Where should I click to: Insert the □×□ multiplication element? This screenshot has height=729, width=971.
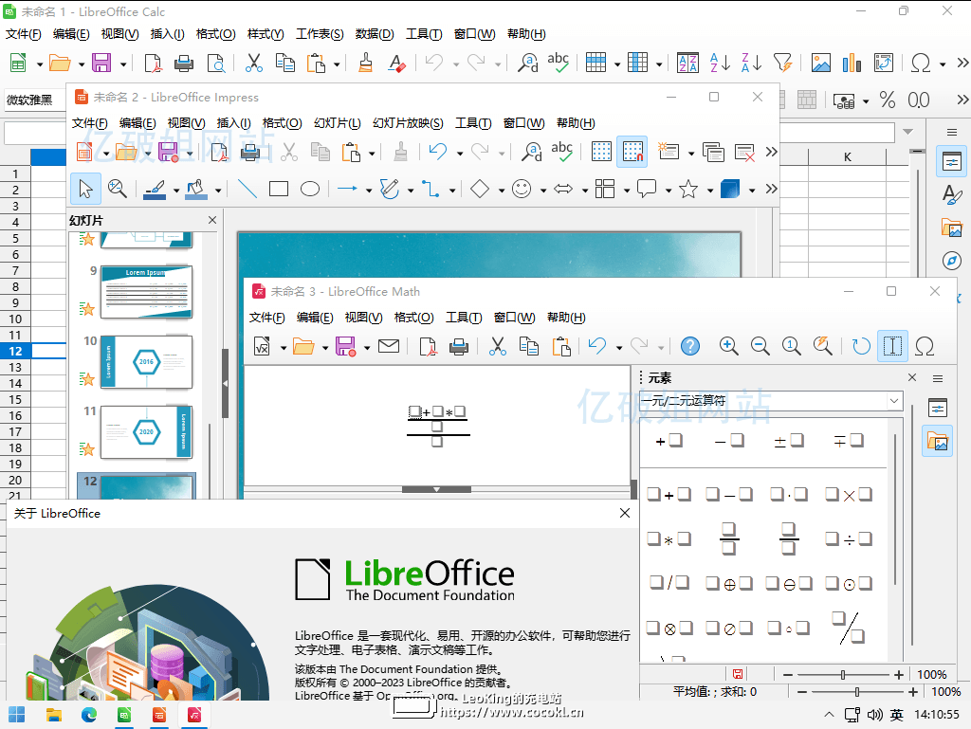(849, 495)
